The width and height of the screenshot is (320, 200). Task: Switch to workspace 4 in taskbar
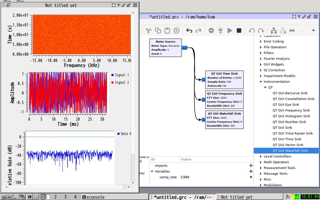pos(75,197)
